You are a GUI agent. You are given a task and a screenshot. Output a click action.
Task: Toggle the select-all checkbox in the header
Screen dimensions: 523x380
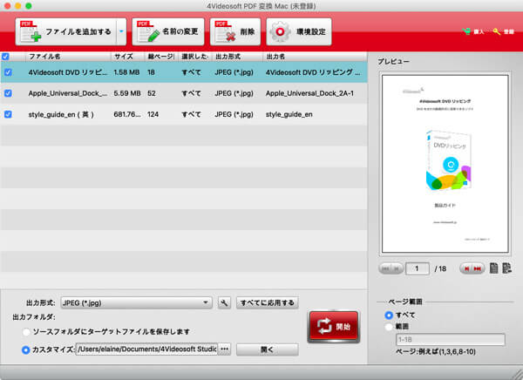pyautogui.click(x=5, y=57)
